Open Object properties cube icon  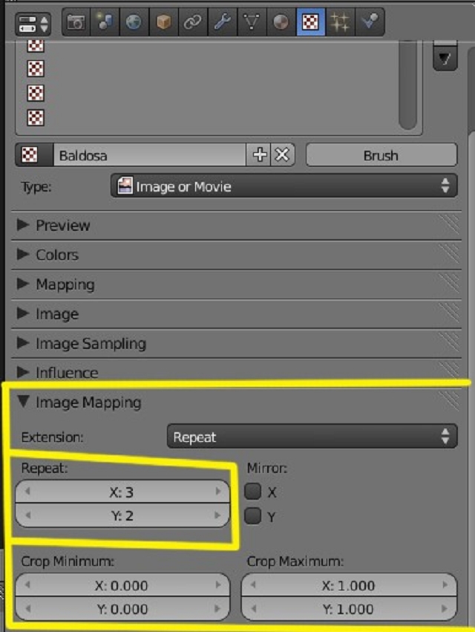click(163, 22)
